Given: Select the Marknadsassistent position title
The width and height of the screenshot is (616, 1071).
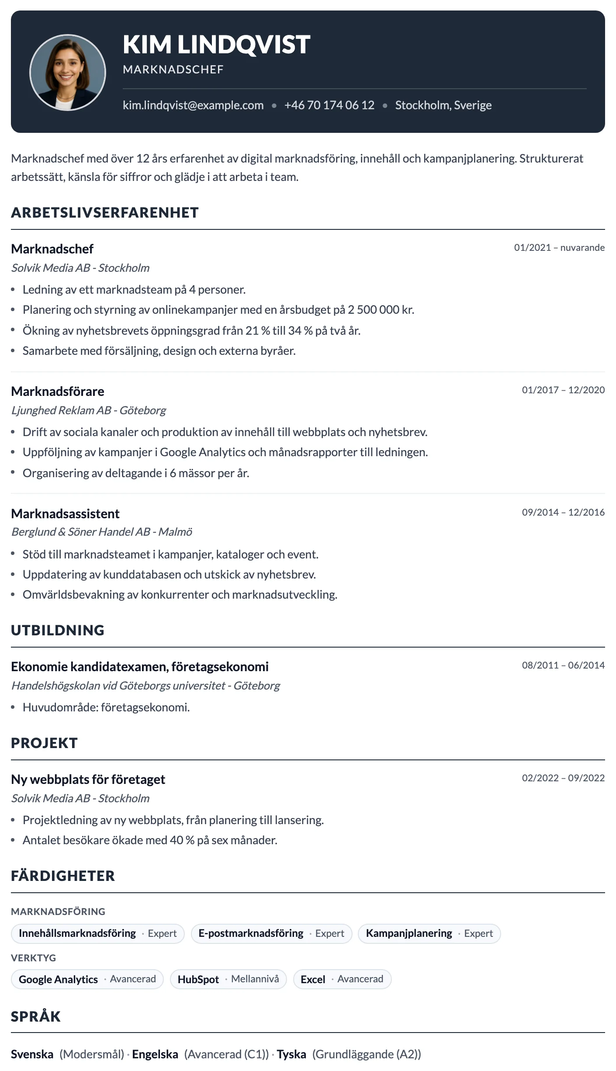Looking at the screenshot, I should 65,513.
